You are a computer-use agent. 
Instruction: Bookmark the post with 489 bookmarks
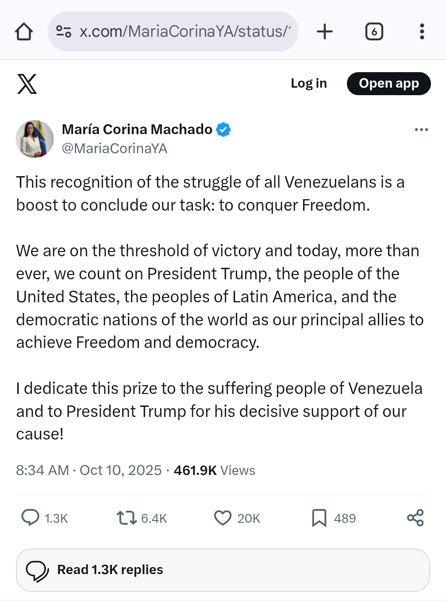click(x=319, y=517)
